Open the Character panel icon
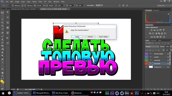 (8, 17)
